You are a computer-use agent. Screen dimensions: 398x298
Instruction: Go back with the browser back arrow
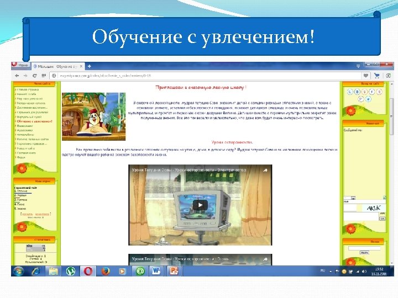[x=17, y=76]
